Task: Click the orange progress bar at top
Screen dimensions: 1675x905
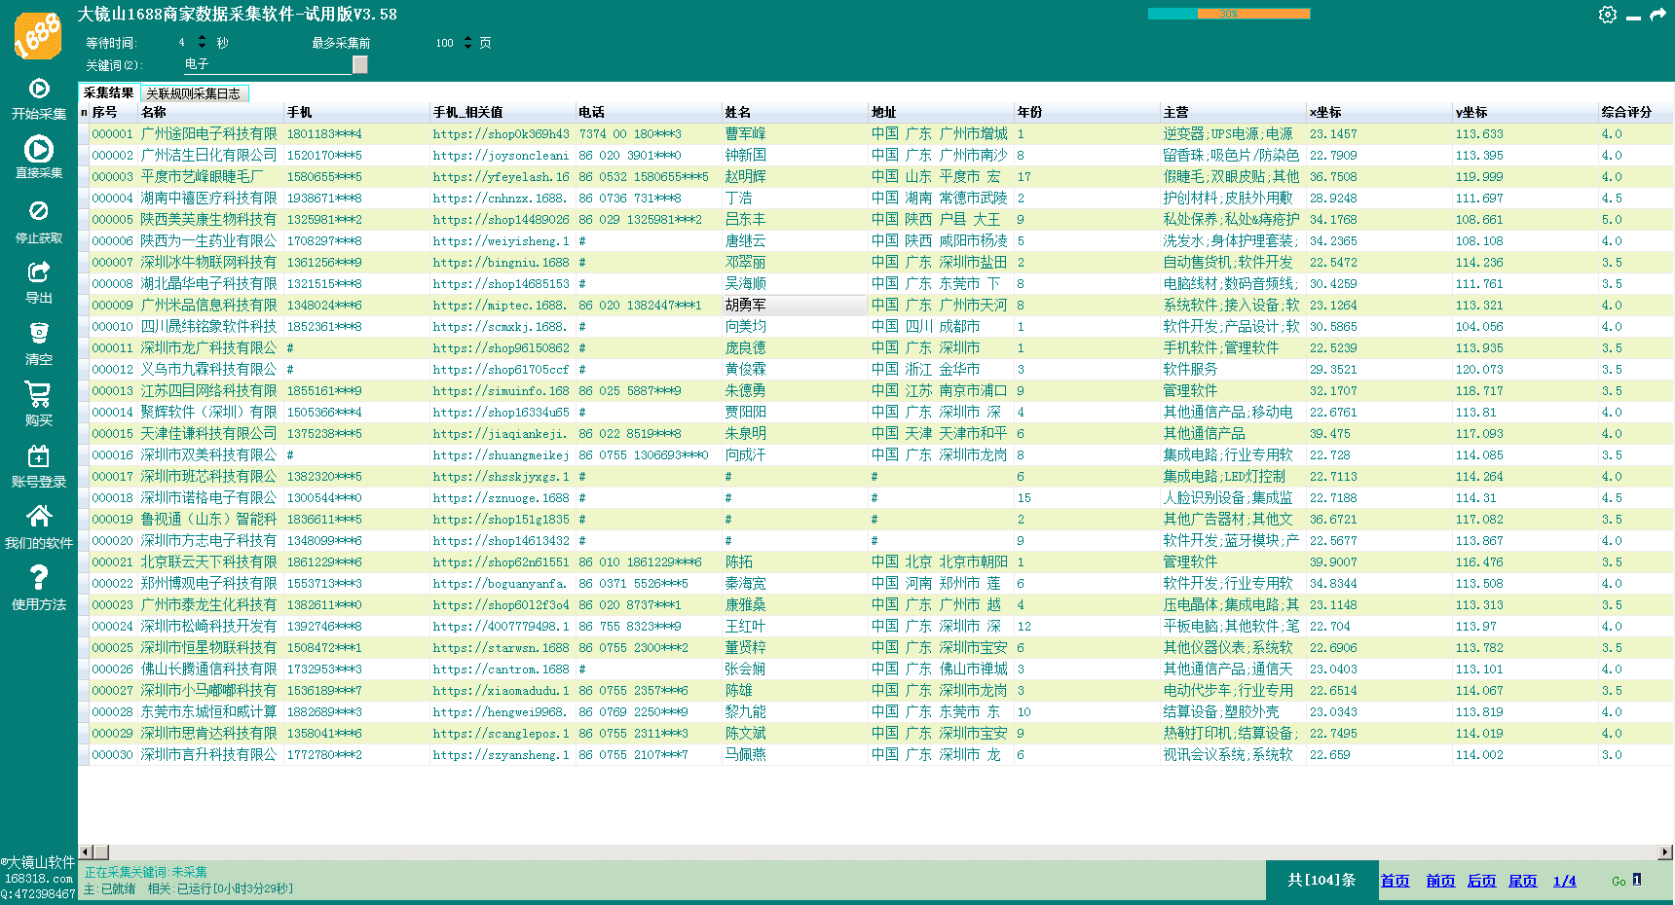Action: click(x=1229, y=14)
